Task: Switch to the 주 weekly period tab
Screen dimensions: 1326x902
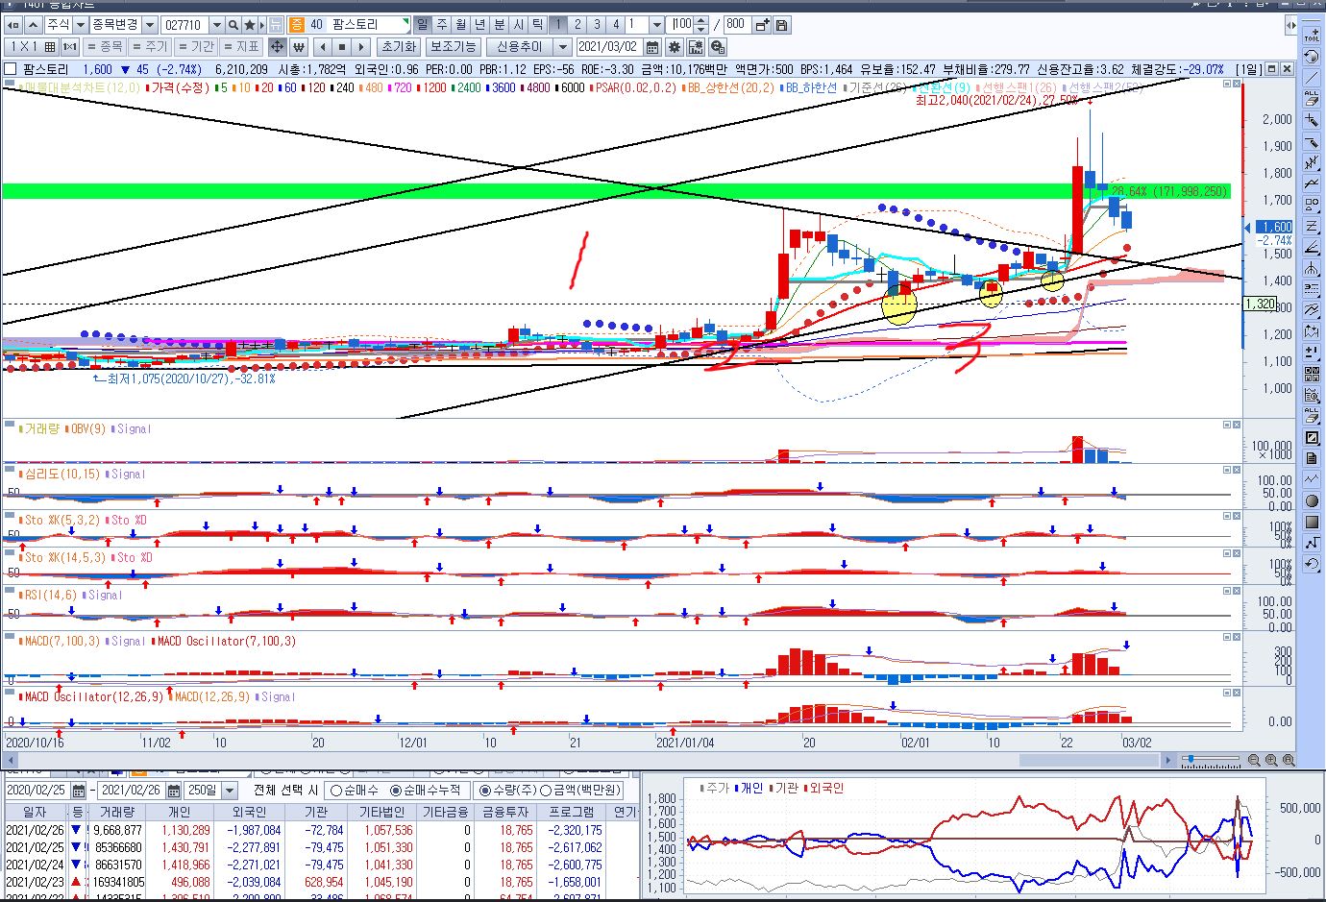Action: click(x=441, y=25)
